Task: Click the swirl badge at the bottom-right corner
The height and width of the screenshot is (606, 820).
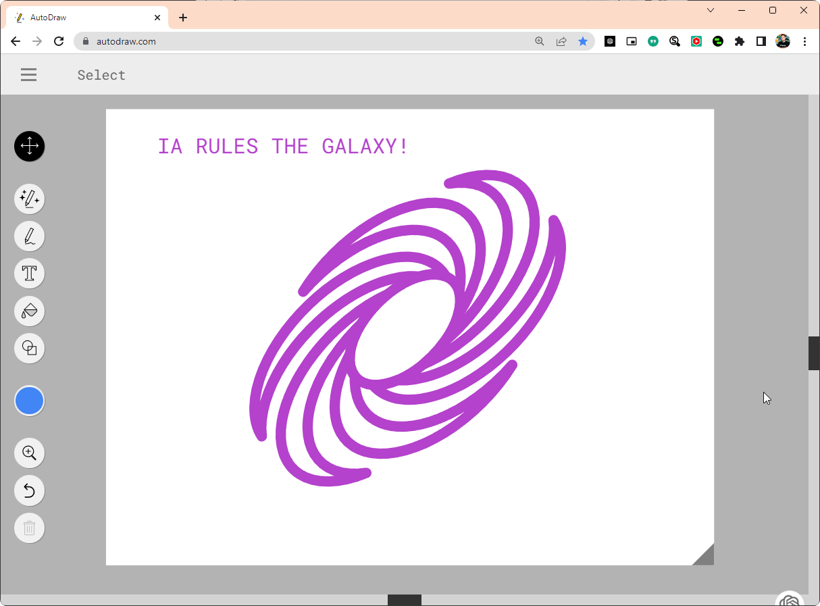Action: (790, 599)
